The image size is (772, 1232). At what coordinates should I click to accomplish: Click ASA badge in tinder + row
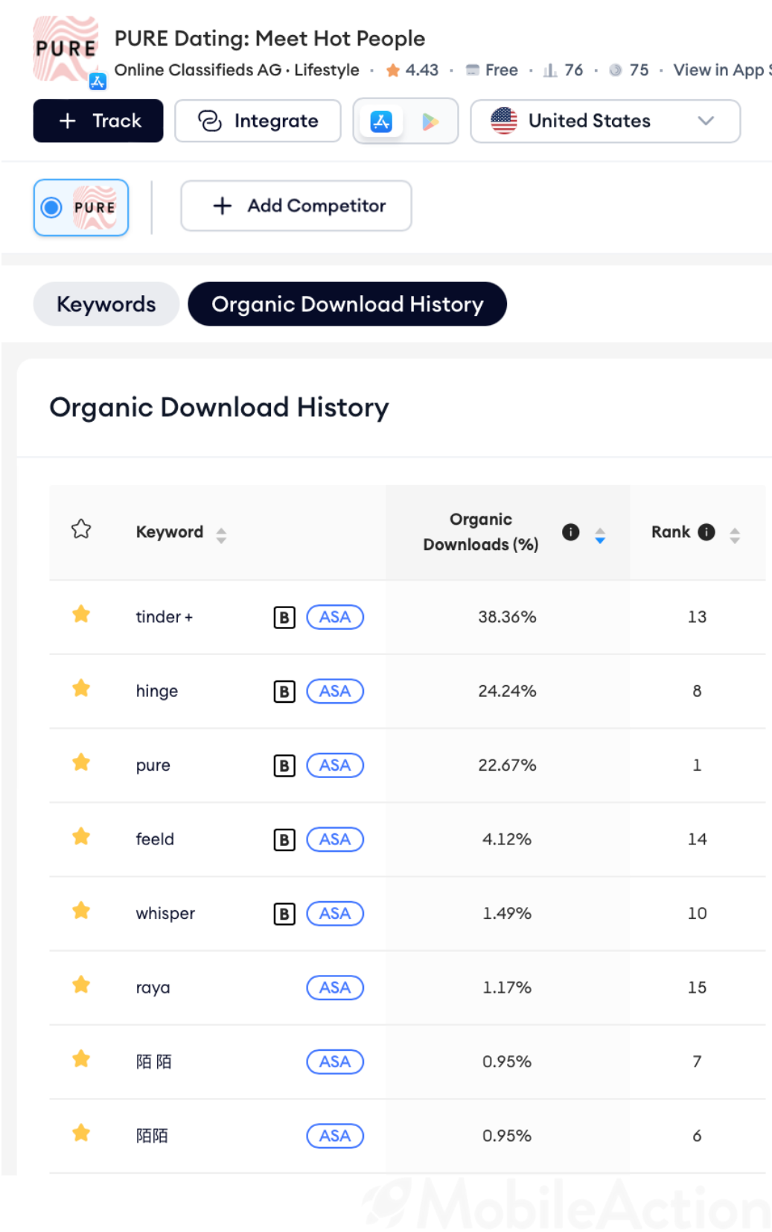pyautogui.click(x=335, y=617)
